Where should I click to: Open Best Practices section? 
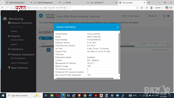click(x=19, y=68)
